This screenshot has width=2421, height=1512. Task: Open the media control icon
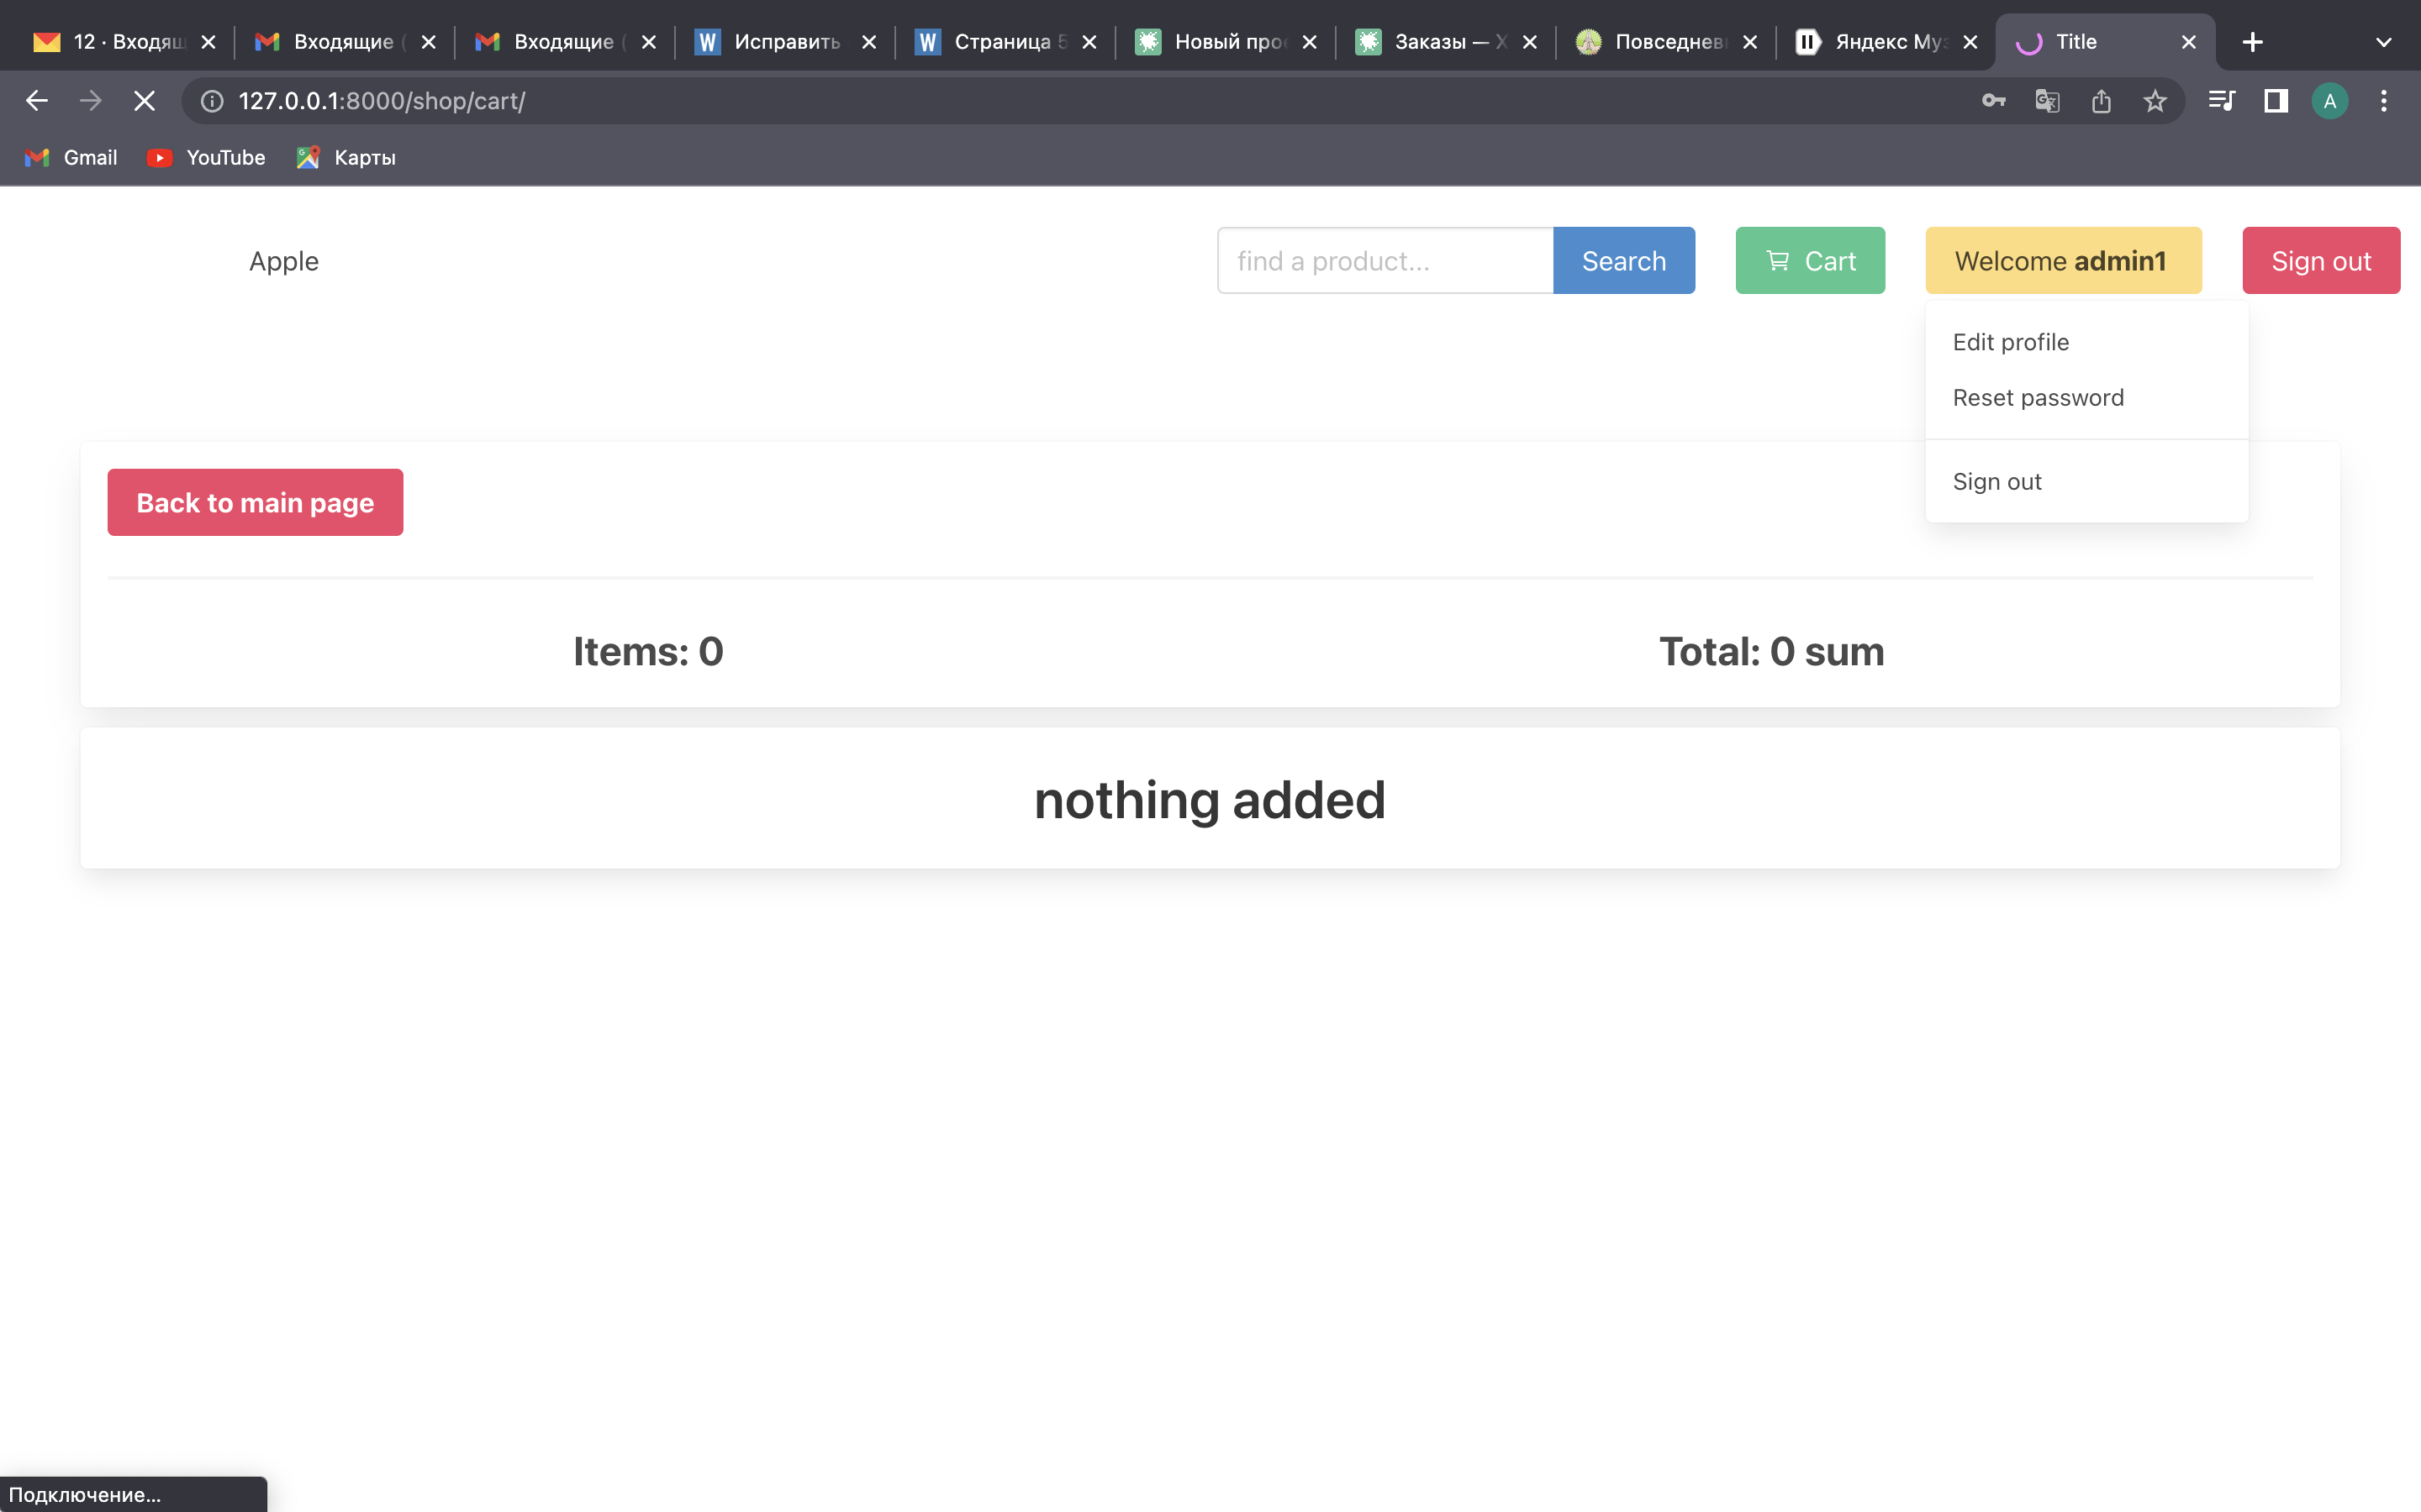point(2222,101)
